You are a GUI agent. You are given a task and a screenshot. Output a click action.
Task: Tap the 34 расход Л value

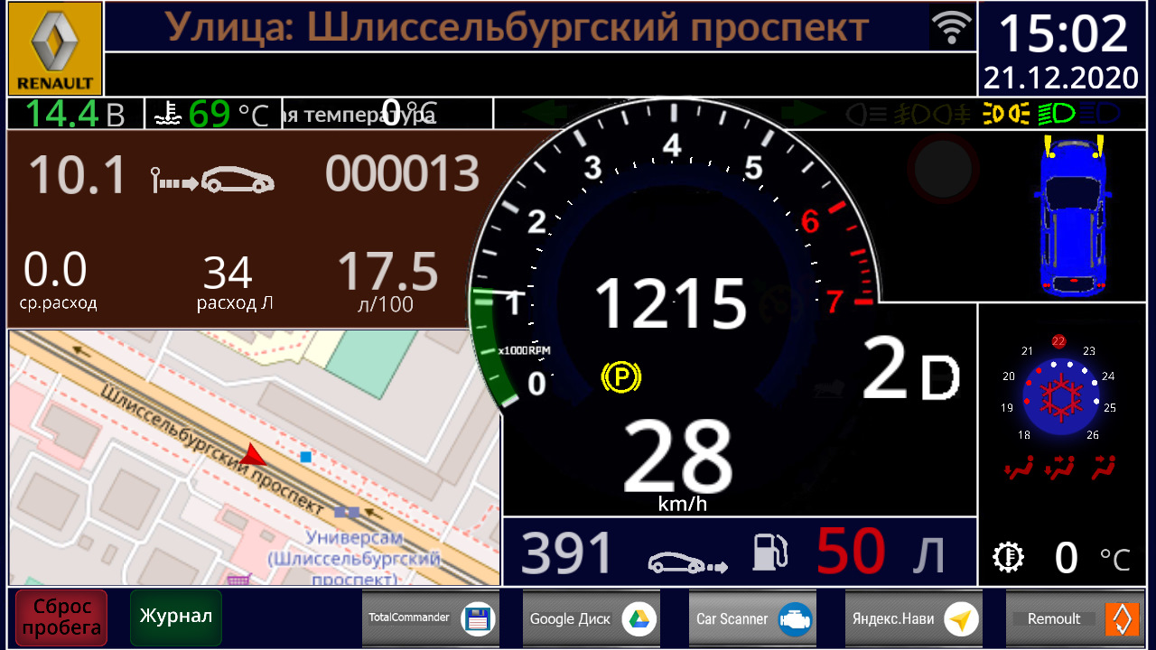pyautogui.click(x=228, y=273)
